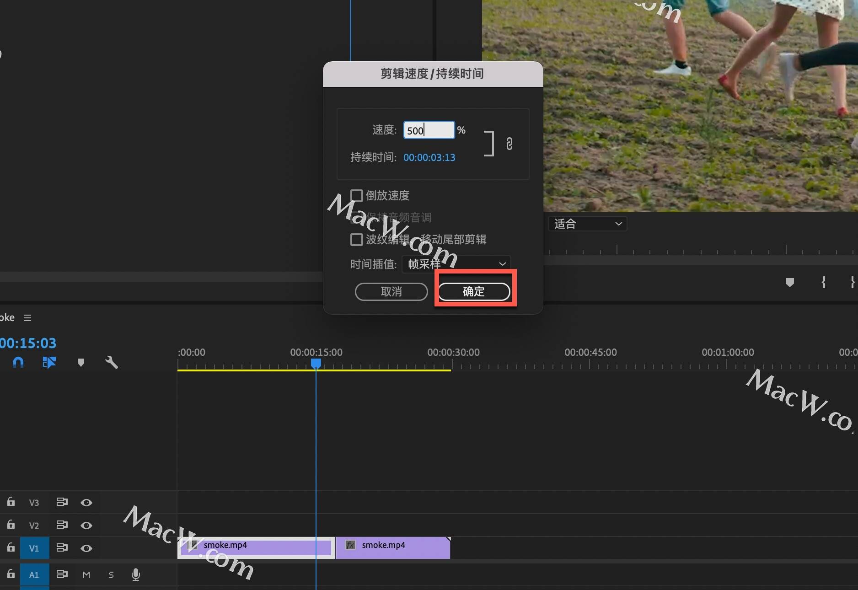Screen dimensions: 858x590
Task: Click the 速度 percentage input field
Action: coord(429,130)
